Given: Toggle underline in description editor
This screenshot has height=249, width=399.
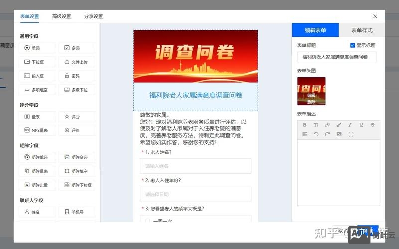Looking at the screenshot, I should (361, 125).
